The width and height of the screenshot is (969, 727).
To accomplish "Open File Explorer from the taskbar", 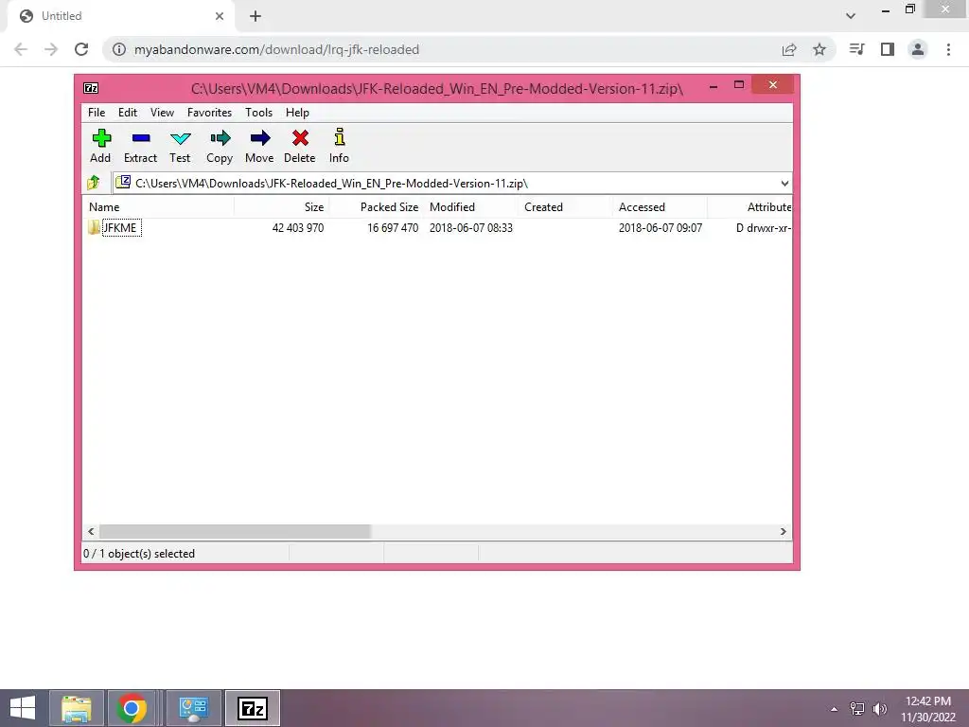I will pyautogui.click(x=77, y=708).
